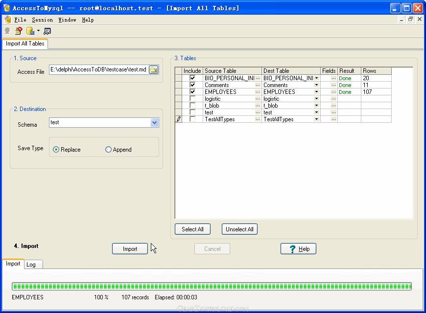Viewport: 426px width, 313px height.
Task: Open field mapping for t_blob row
Action: coord(333,106)
